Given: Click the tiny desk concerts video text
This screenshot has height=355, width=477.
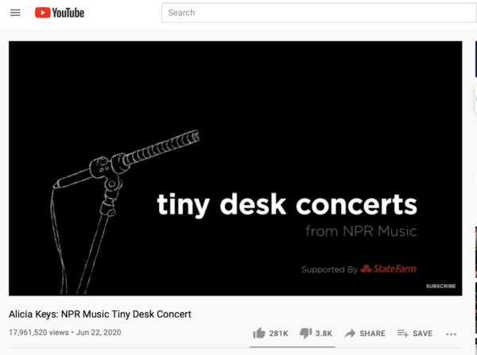Looking at the screenshot, I should [x=287, y=204].
